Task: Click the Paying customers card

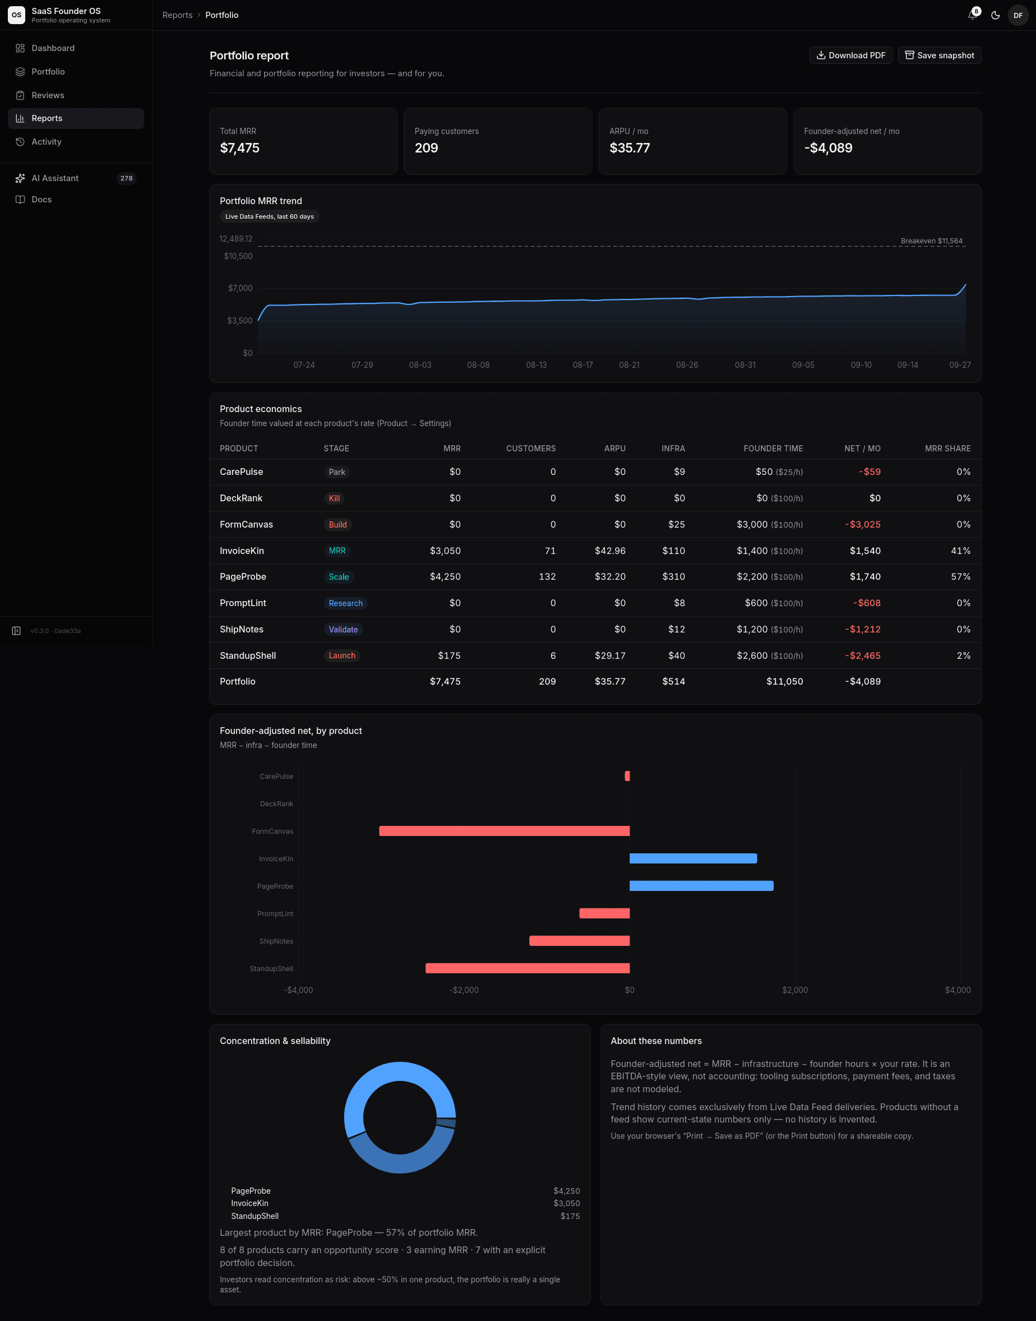Action: (x=497, y=141)
